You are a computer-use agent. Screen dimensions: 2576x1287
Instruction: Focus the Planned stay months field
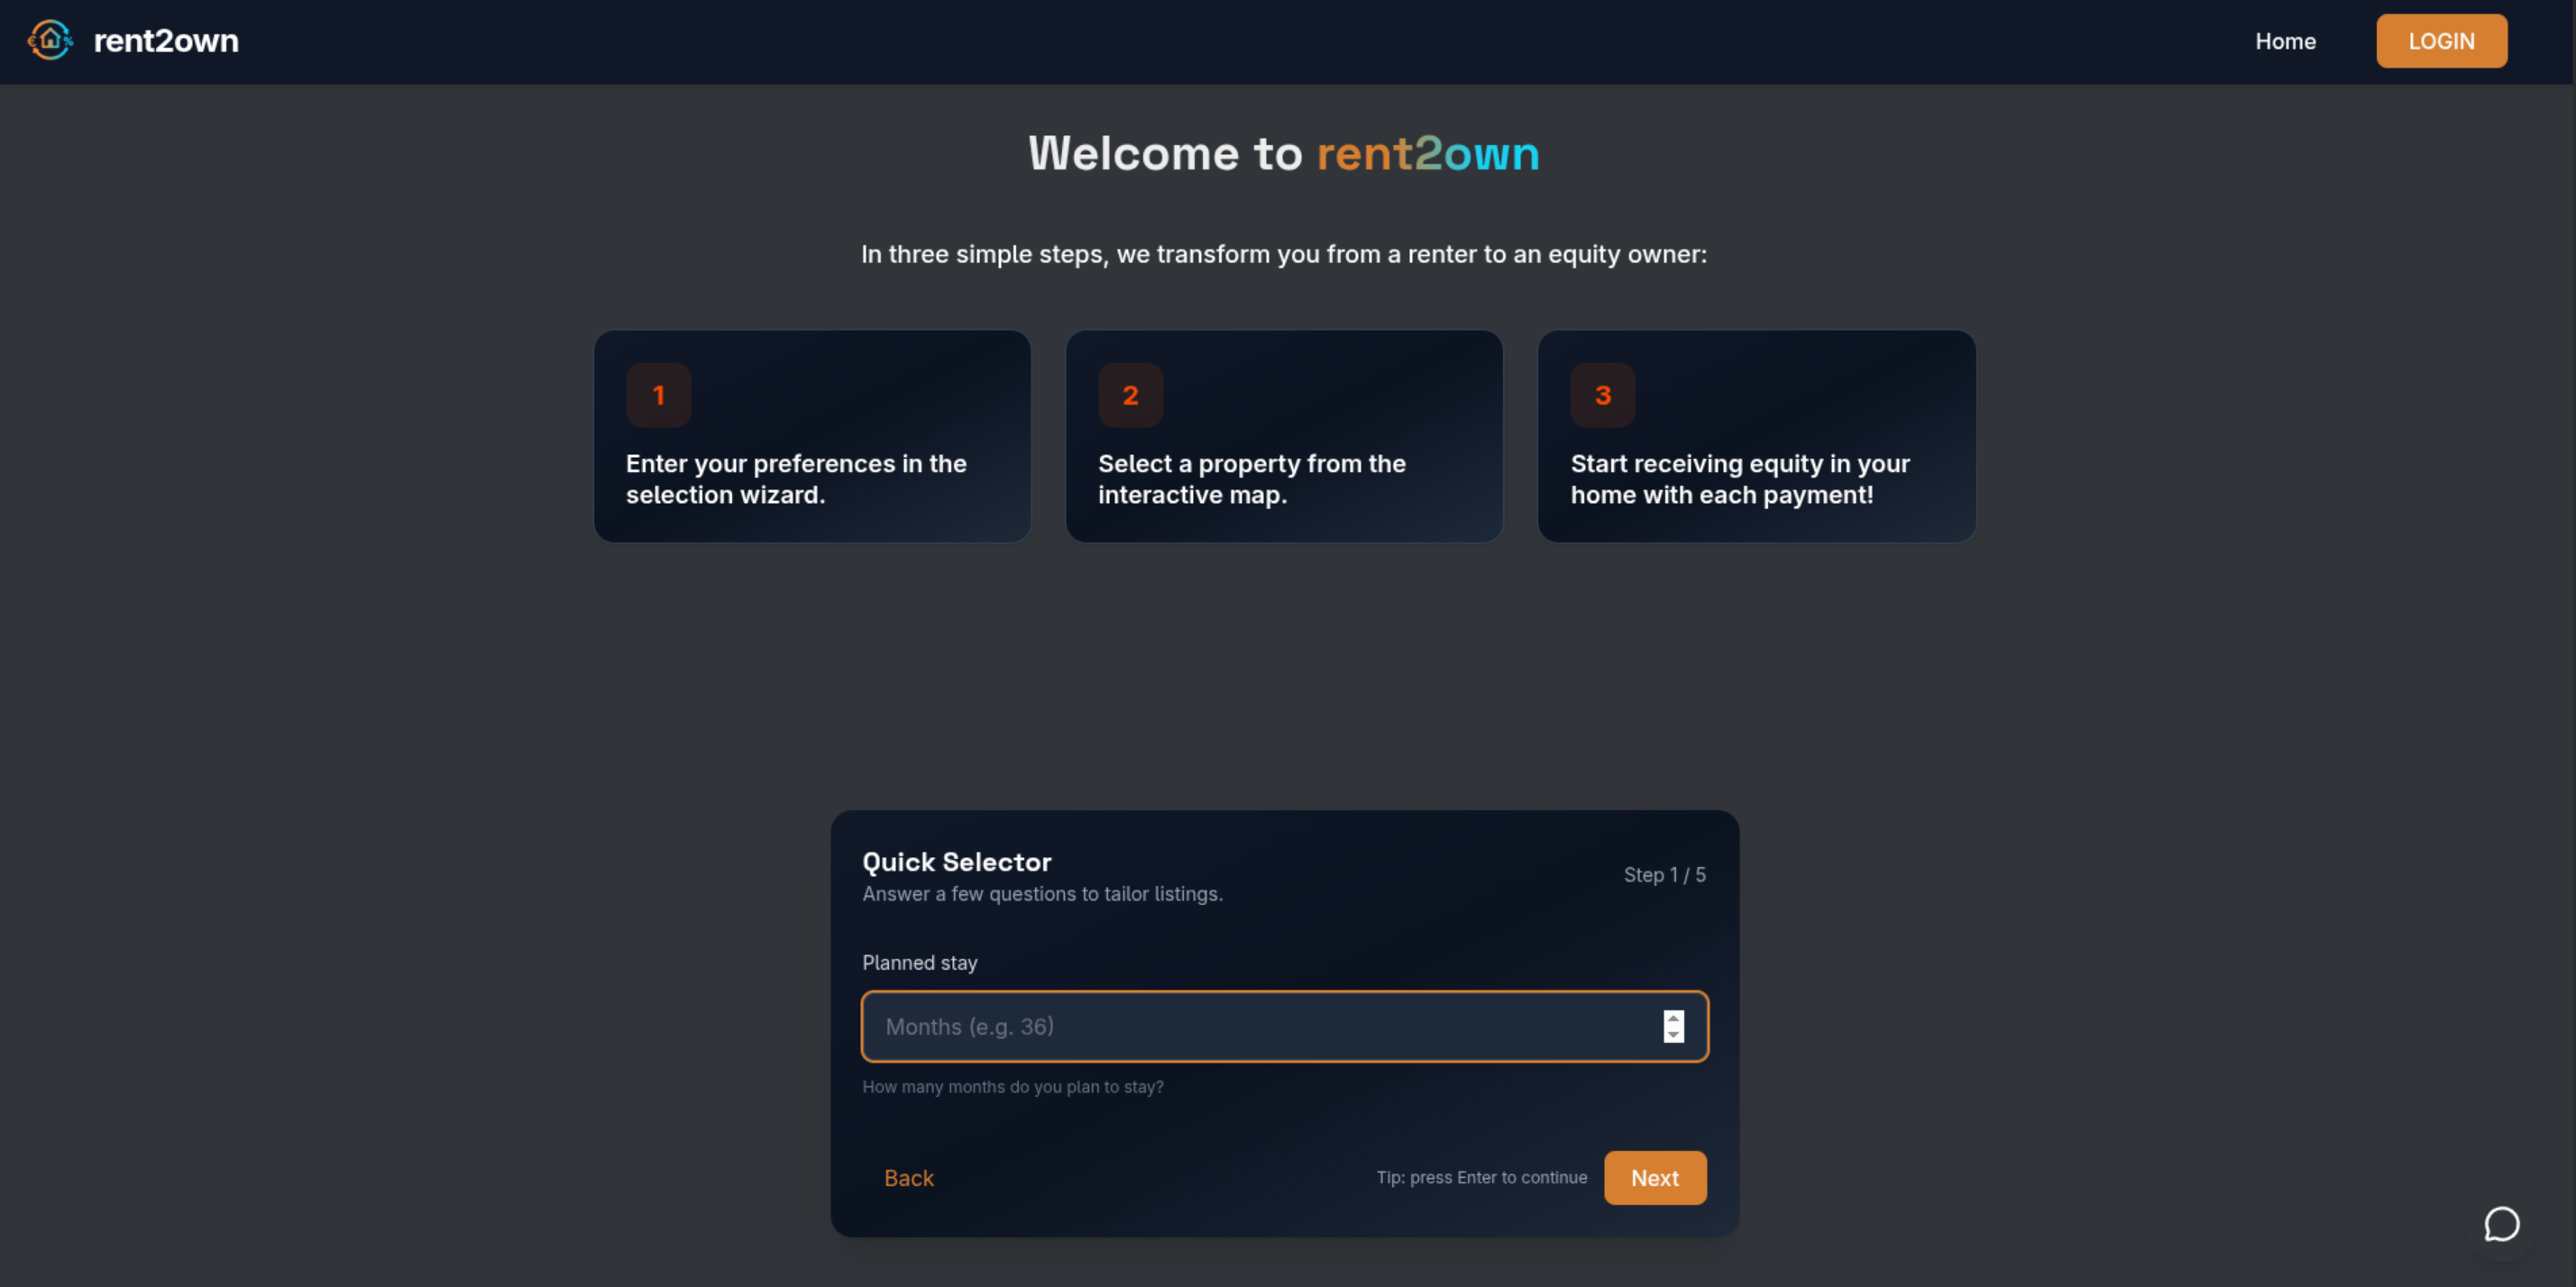[x=1260, y=1027]
